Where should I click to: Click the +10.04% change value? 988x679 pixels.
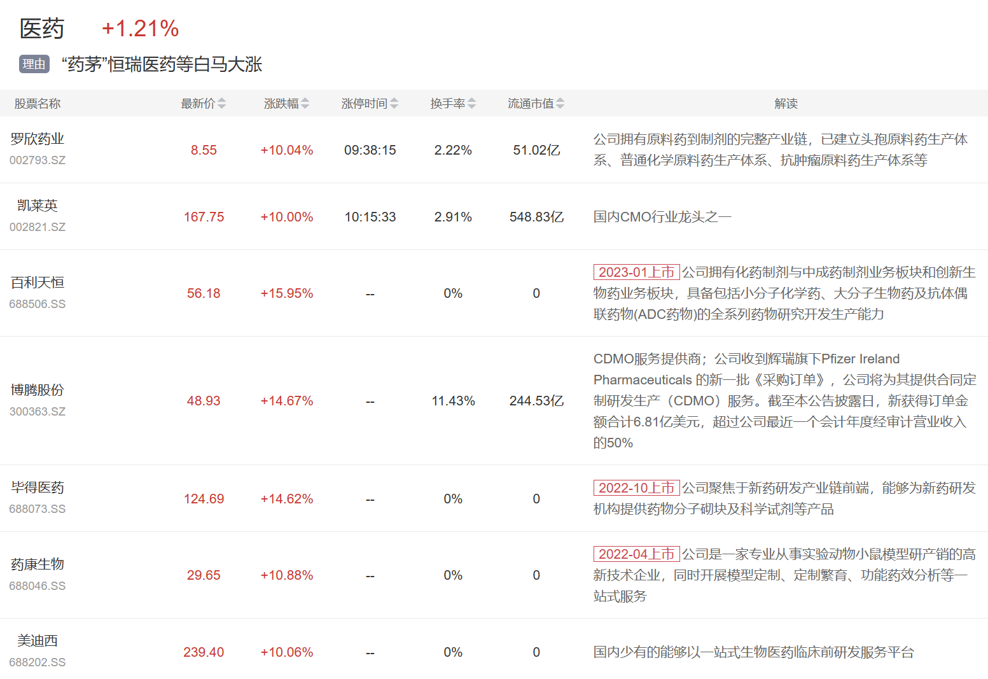(287, 150)
